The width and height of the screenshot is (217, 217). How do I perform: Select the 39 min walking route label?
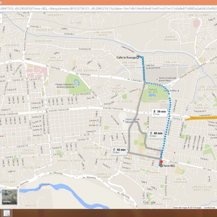pos(159,113)
